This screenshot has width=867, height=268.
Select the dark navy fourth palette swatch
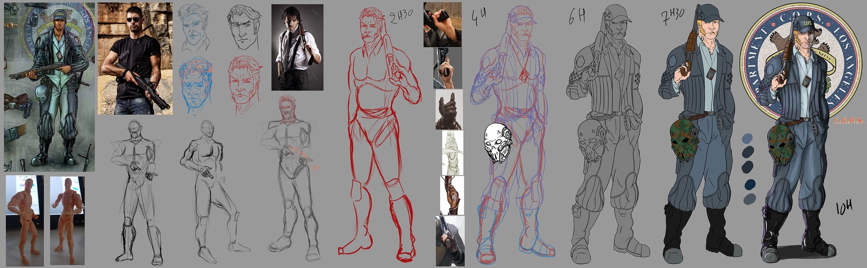[749, 184]
